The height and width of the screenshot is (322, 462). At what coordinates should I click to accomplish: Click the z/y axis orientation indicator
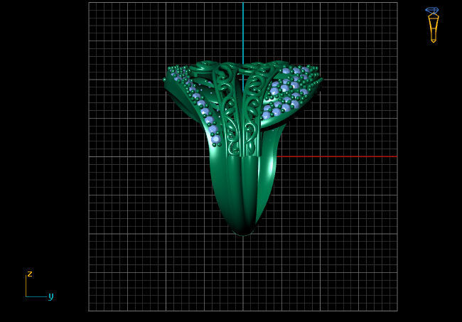click(x=39, y=284)
